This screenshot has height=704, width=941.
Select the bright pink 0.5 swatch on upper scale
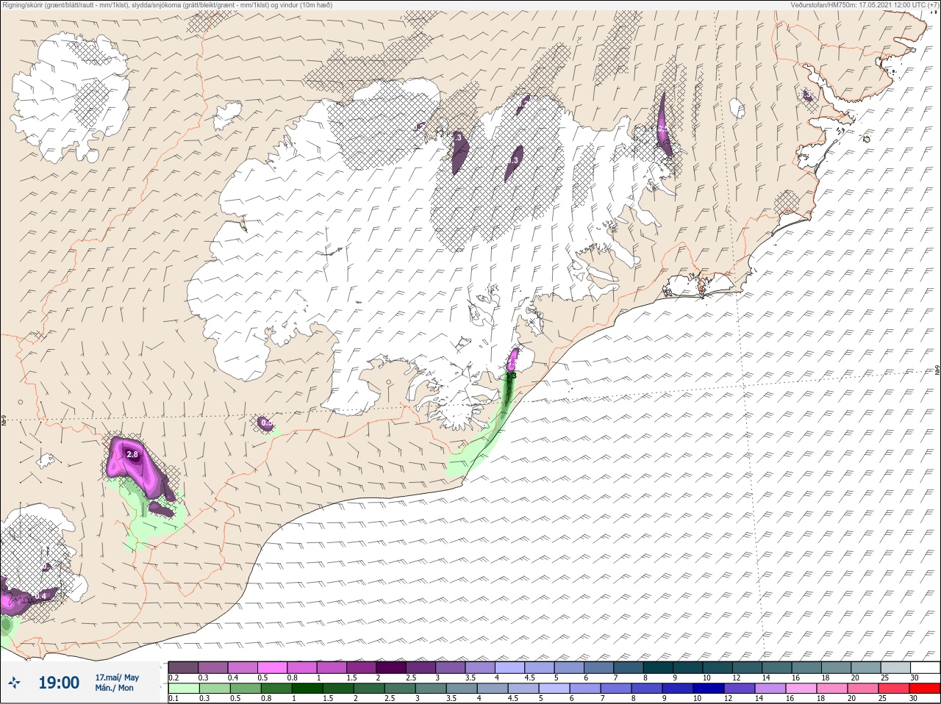click(x=272, y=667)
